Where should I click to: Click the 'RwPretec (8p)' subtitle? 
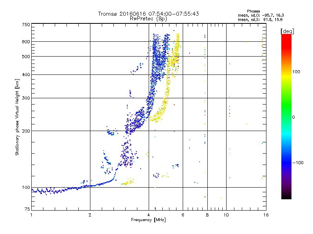coord(148,19)
